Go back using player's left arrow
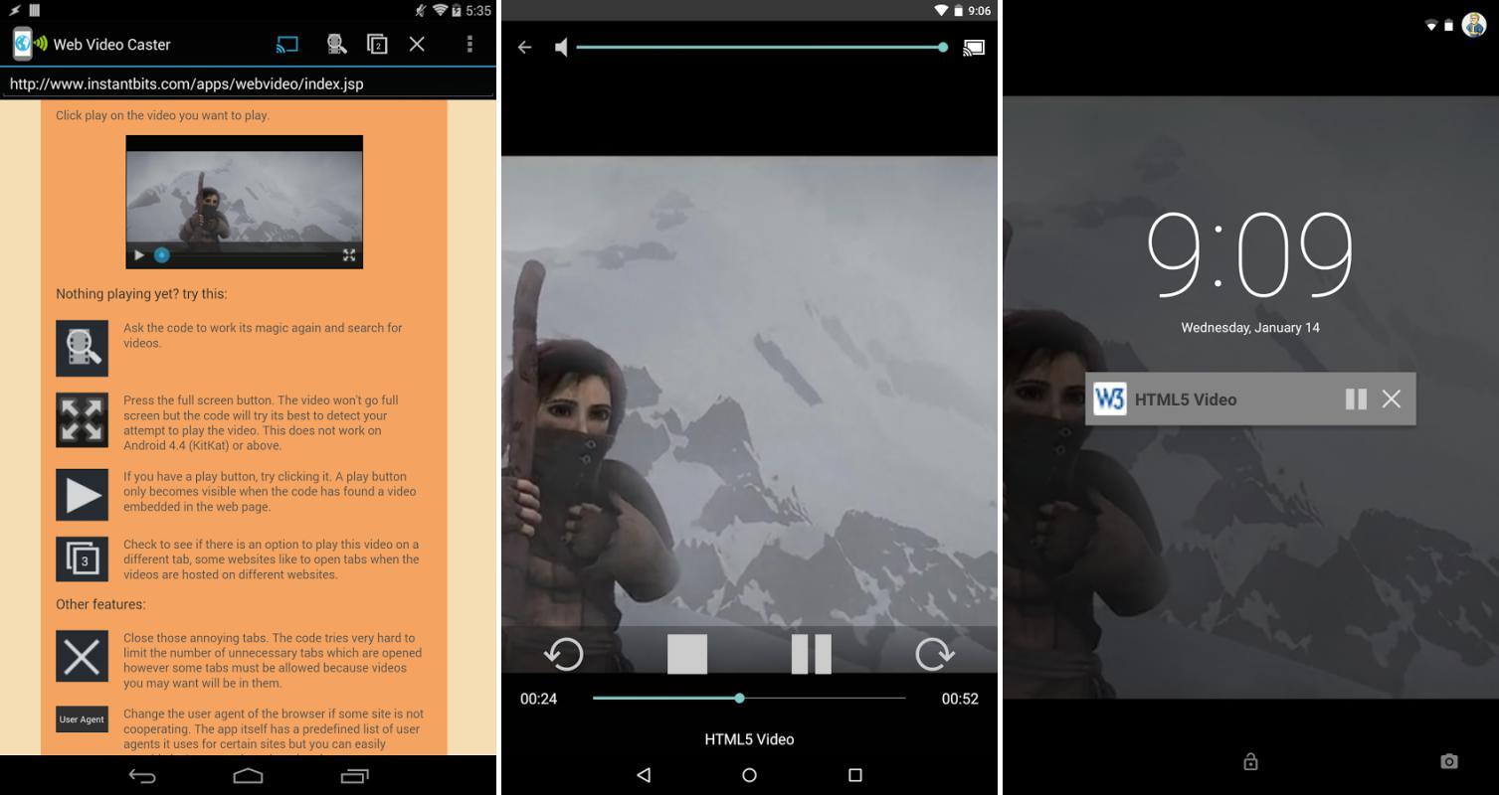The height and width of the screenshot is (795, 1499). [x=525, y=48]
